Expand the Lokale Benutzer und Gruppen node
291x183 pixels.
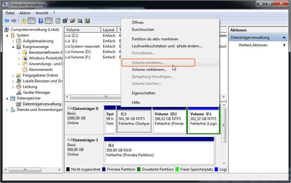tap(13, 81)
